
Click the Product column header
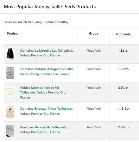[13, 34]
